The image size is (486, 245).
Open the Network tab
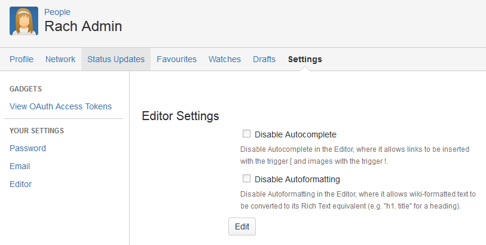[x=60, y=59]
